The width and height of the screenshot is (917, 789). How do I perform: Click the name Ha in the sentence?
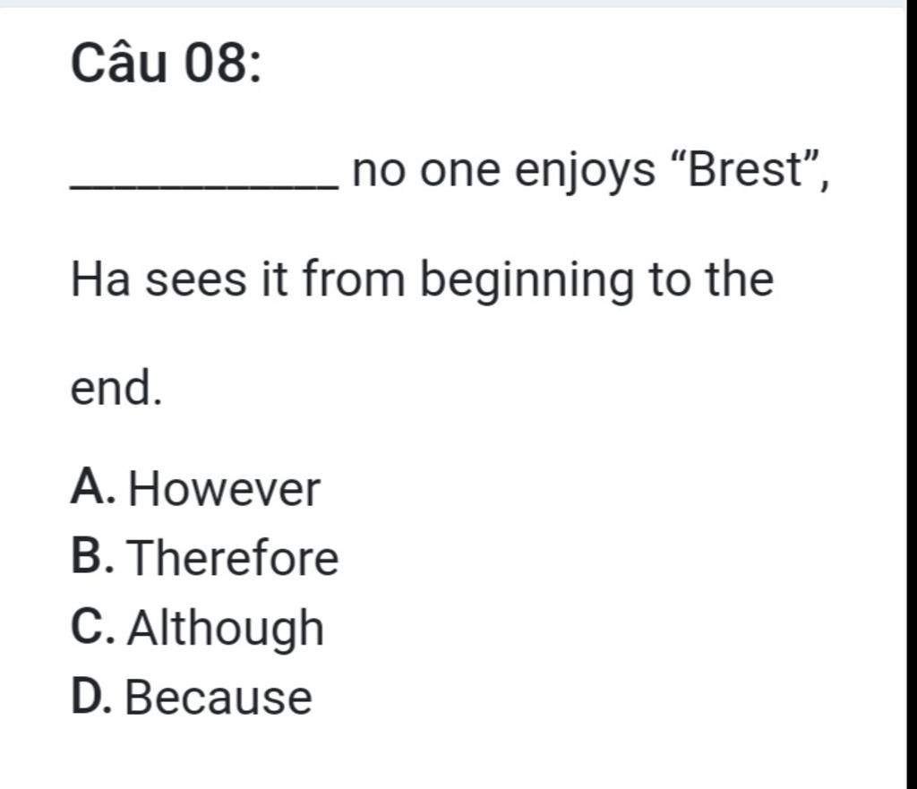pos(100,279)
